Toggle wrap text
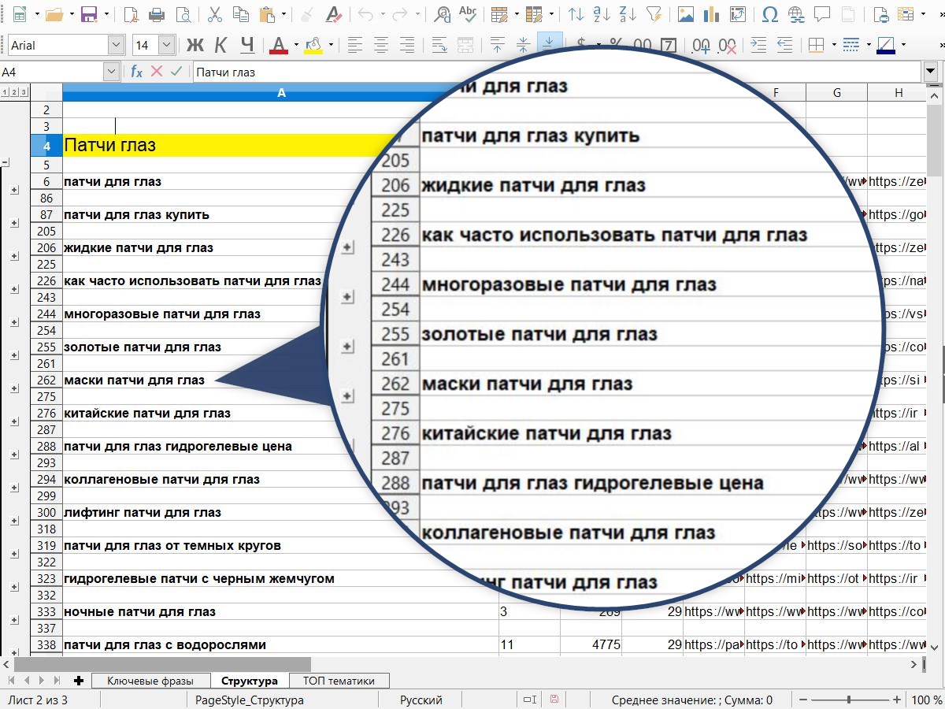Image resolution: width=945 pixels, height=709 pixels. [439, 45]
